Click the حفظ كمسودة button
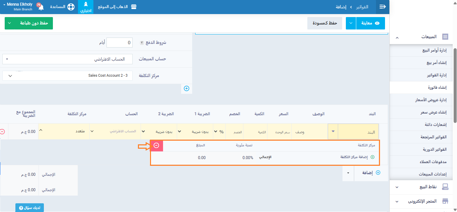Screen dimensions: 457x212 coord(324,23)
